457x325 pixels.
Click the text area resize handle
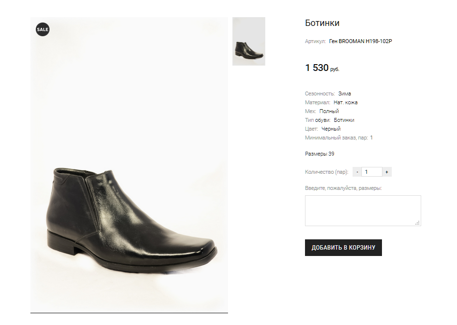click(418, 223)
